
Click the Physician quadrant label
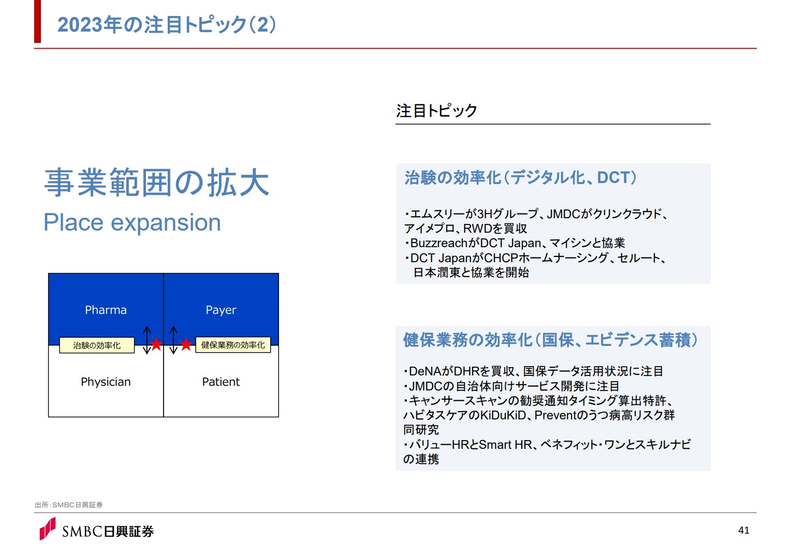[106, 382]
